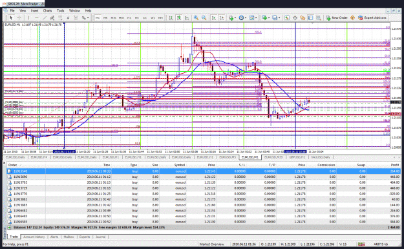The height and width of the screenshot is (249, 404).
Task: Toggle chart auto scroll icon
Action: pyautogui.click(x=213, y=18)
